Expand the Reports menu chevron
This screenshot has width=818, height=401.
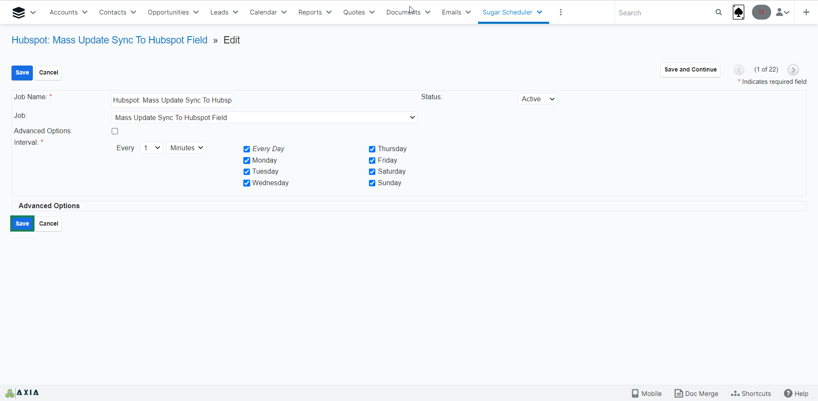point(329,12)
